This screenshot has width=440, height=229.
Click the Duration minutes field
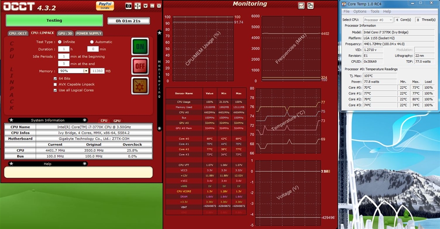(x=93, y=49)
